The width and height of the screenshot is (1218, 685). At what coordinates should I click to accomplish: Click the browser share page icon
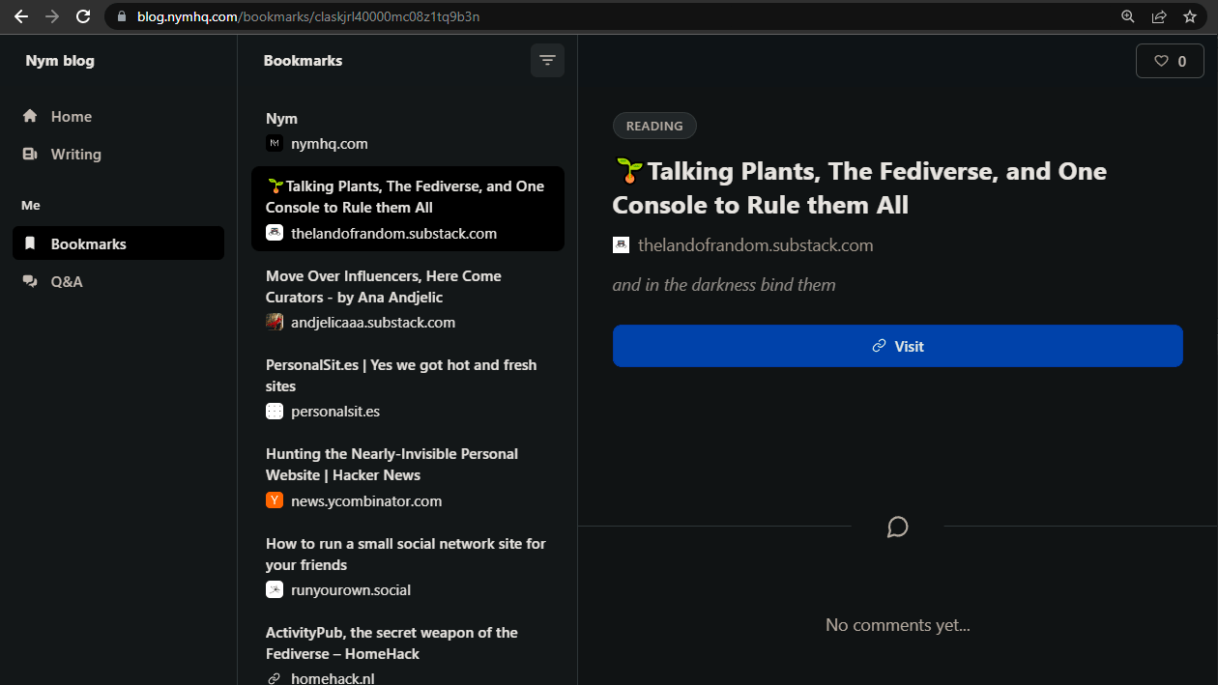1158,16
